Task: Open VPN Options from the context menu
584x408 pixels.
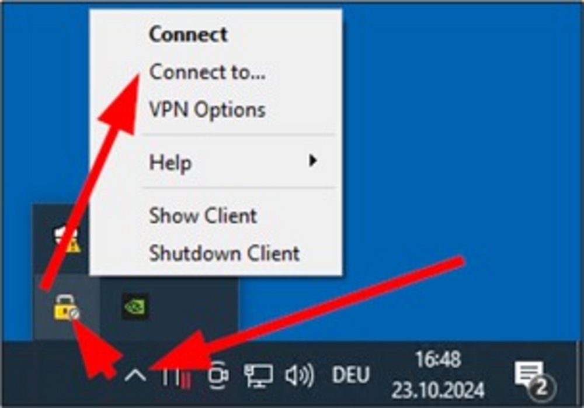Action: (207, 110)
